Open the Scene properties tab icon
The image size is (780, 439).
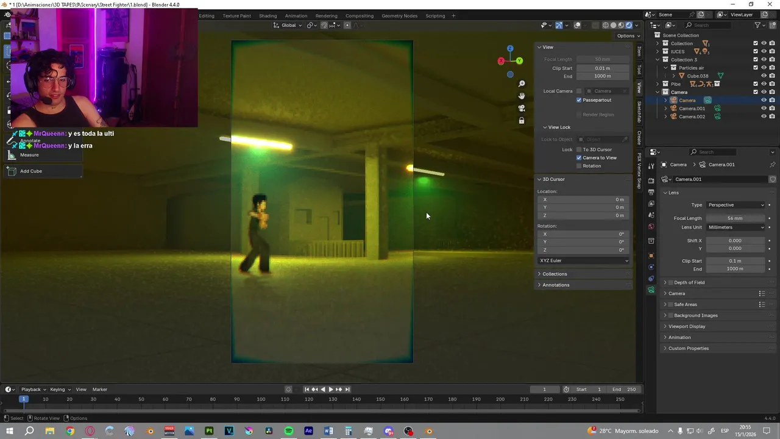coord(651,215)
